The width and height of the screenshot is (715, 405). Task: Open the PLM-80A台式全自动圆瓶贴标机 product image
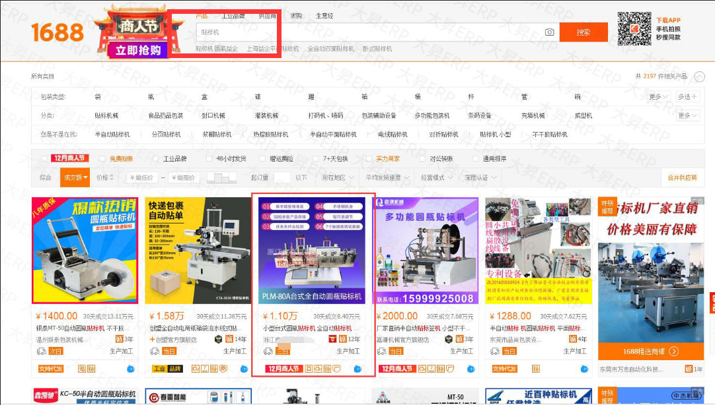click(x=312, y=251)
